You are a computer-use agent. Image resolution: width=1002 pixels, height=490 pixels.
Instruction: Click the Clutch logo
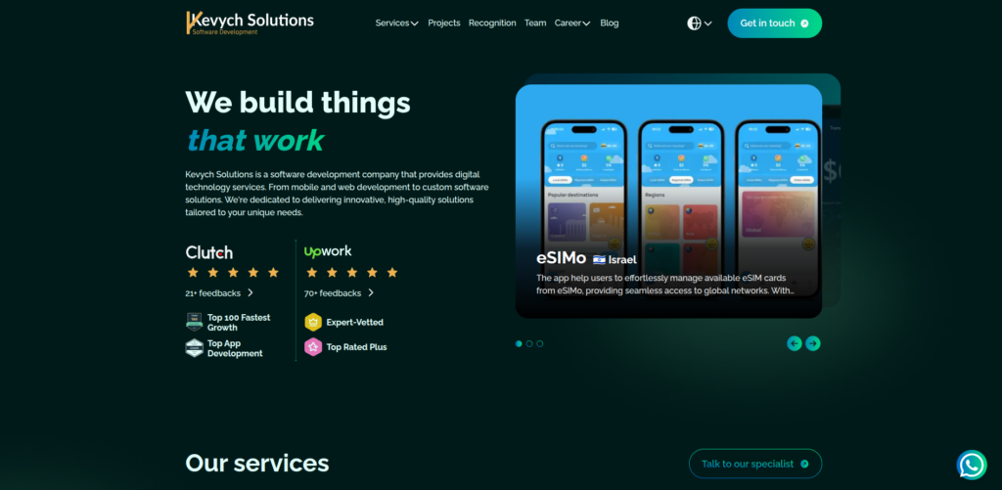tap(209, 252)
